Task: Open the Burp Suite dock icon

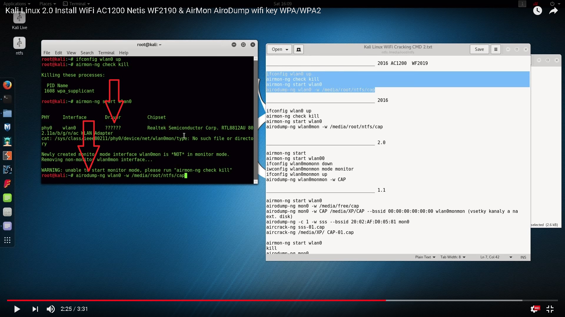Action: click(7, 156)
